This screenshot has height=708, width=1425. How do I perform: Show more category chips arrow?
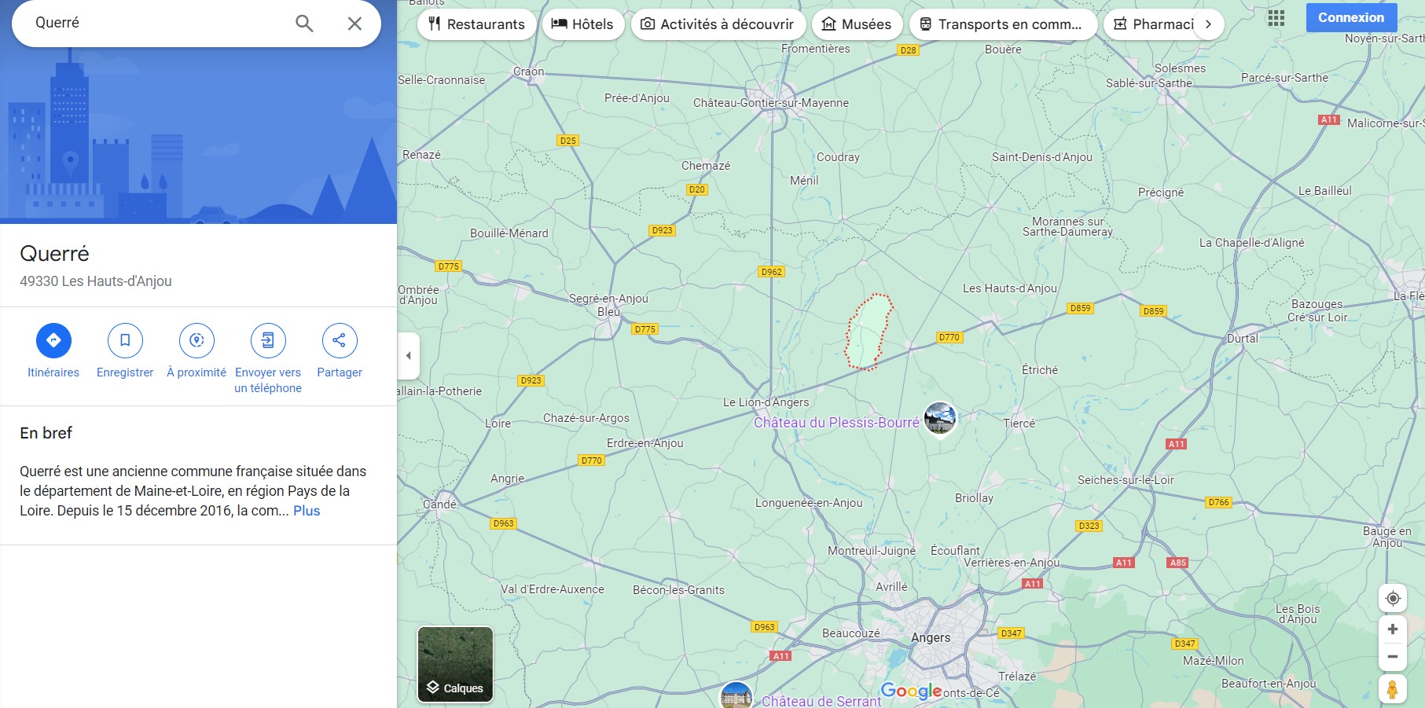[x=1208, y=24]
